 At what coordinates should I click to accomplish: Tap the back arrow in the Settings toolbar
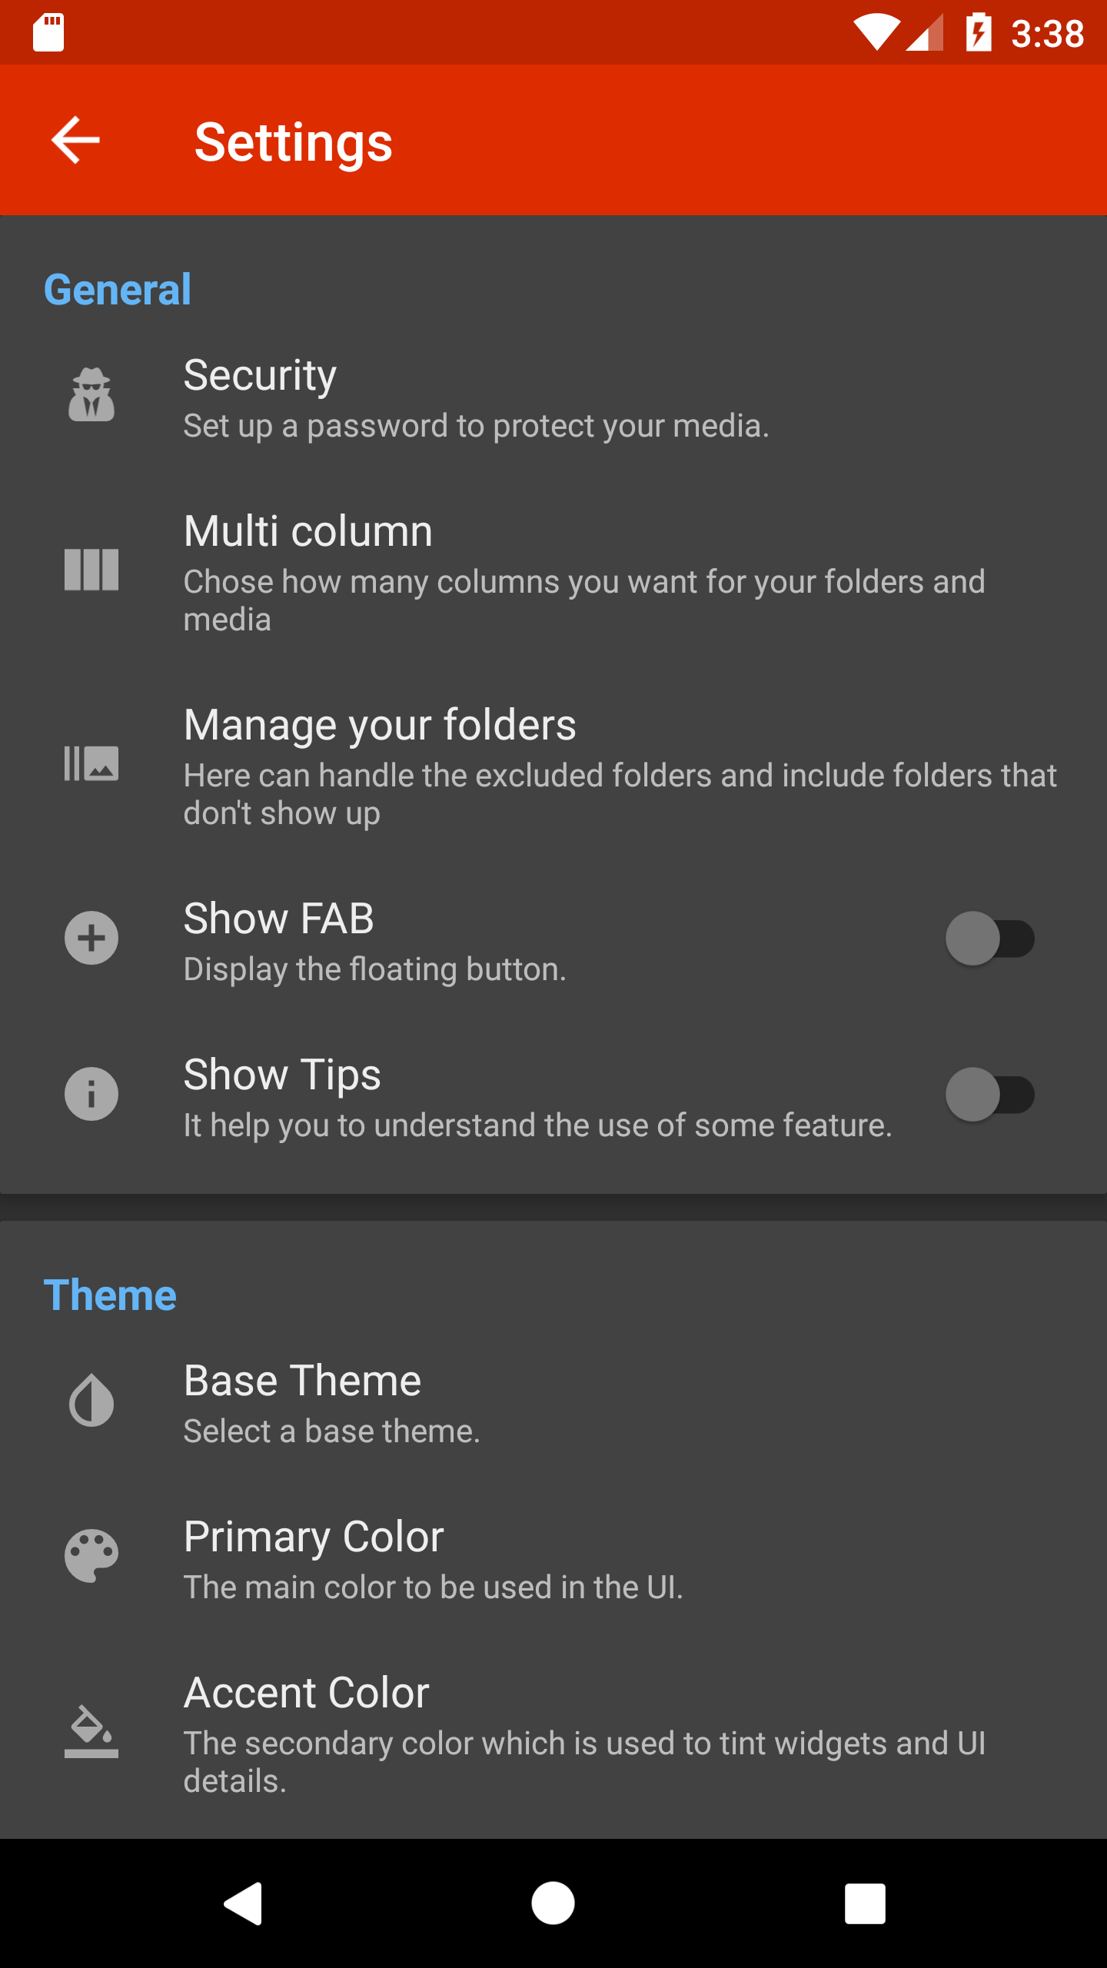click(x=75, y=141)
